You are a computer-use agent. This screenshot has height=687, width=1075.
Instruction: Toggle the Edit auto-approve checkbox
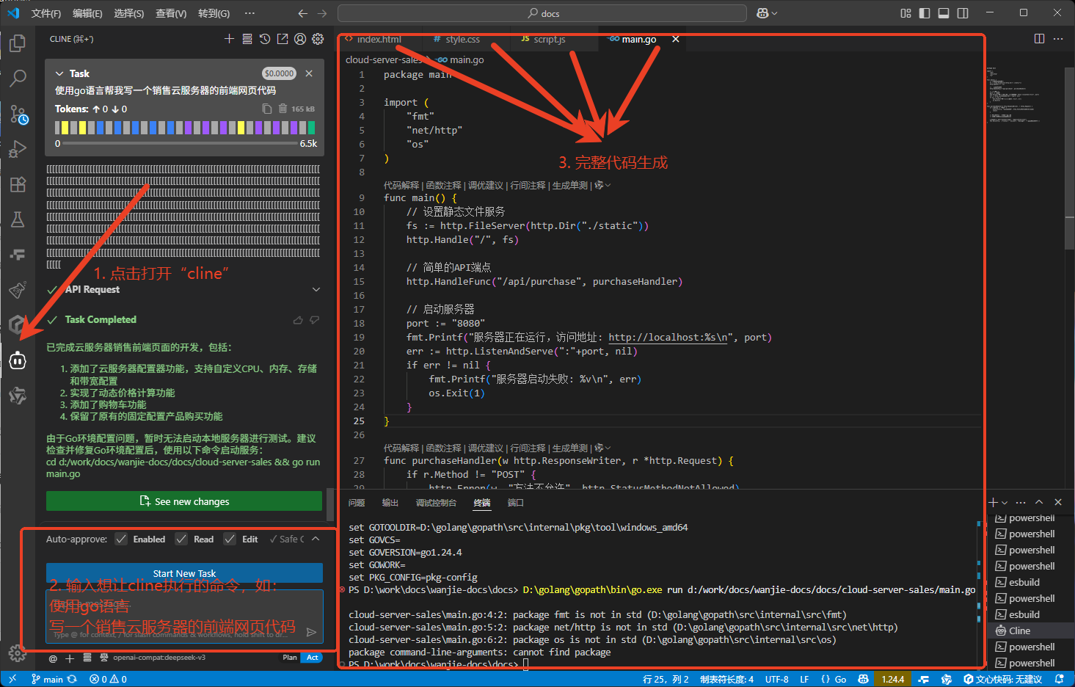point(230,539)
